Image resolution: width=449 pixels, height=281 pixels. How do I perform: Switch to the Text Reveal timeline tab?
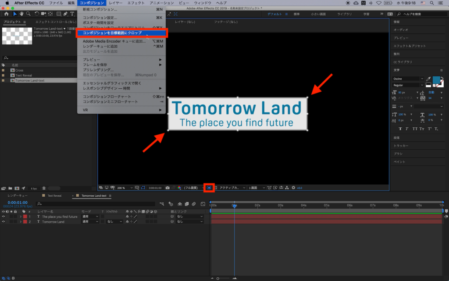[x=54, y=196]
